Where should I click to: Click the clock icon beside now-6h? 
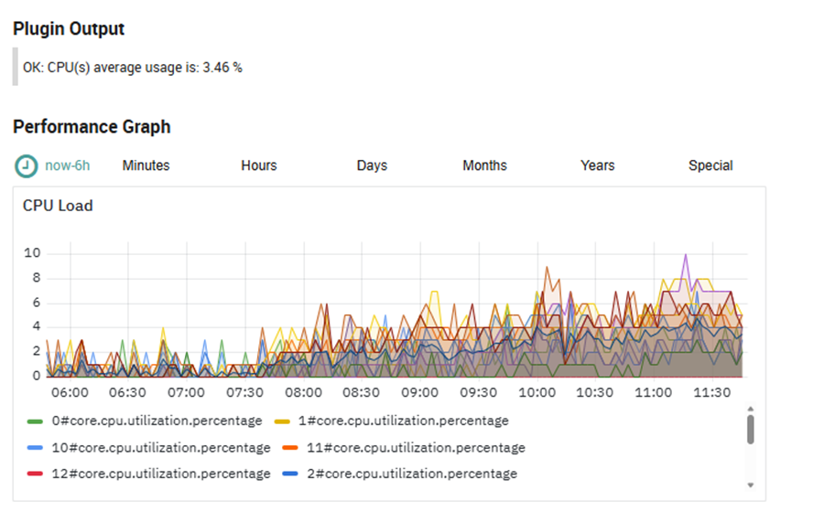tap(27, 165)
